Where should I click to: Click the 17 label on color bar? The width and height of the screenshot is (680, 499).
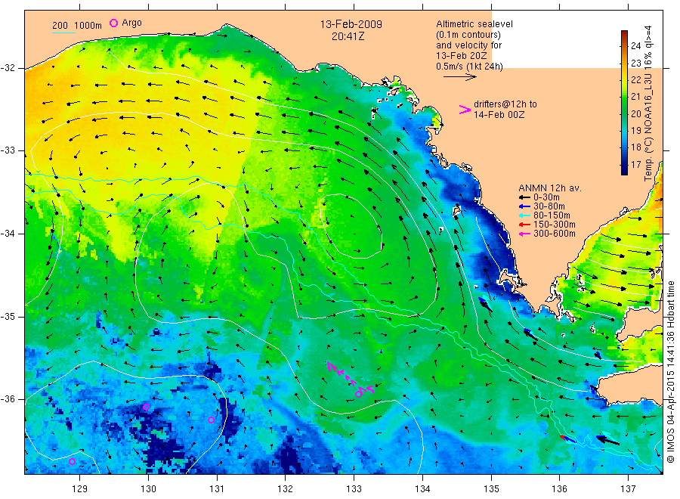(635, 164)
